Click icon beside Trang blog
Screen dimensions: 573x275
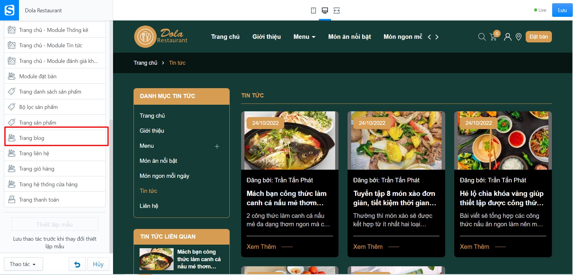coord(11,138)
